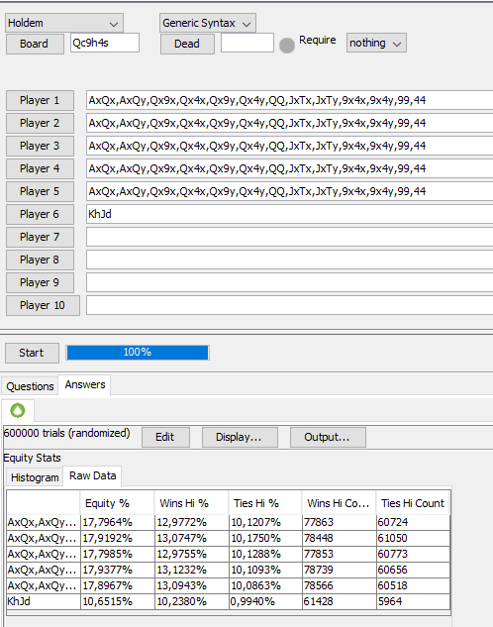Click equity cell 17,7985%

pos(118,554)
